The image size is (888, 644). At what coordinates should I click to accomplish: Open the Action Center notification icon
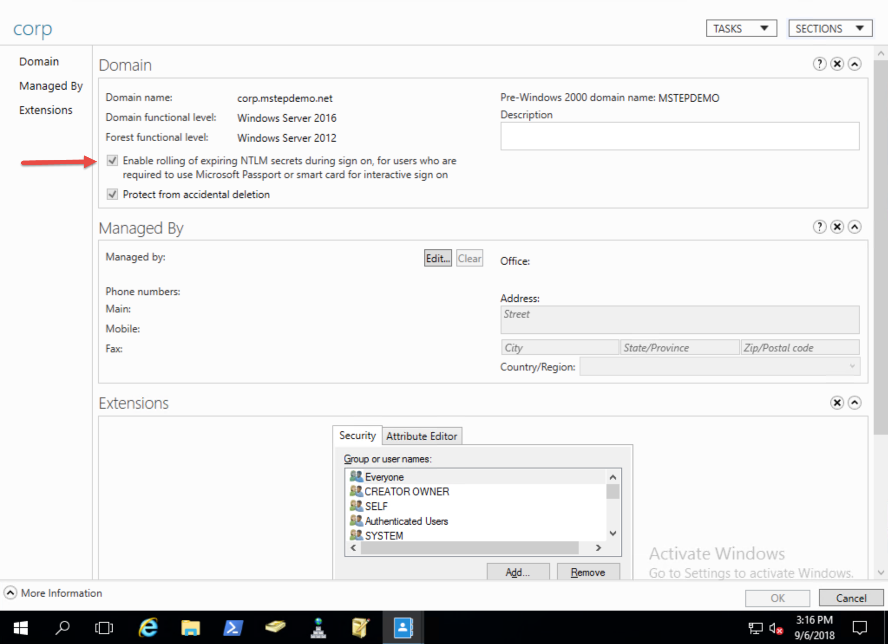tap(859, 628)
